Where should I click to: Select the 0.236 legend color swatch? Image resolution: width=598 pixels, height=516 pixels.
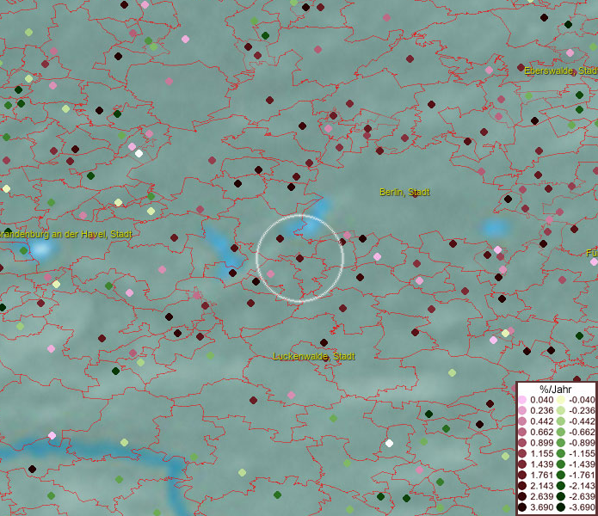click(522, 410)
